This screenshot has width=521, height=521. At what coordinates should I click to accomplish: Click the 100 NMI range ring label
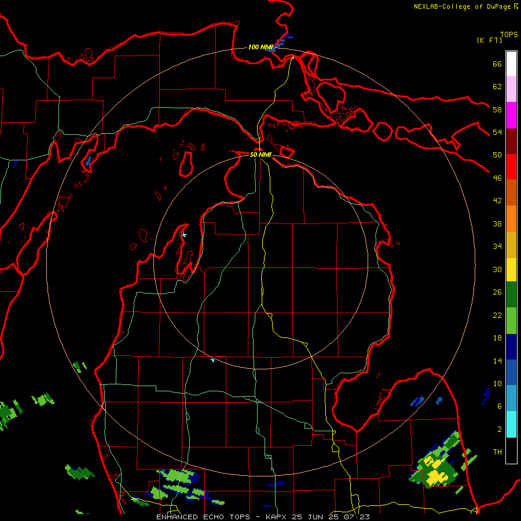(260, 47)
